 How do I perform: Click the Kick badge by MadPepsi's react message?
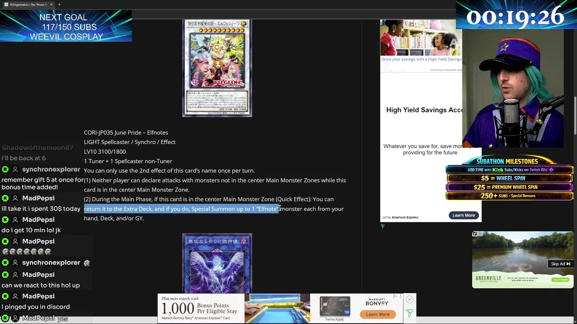(x=5, y=274)
